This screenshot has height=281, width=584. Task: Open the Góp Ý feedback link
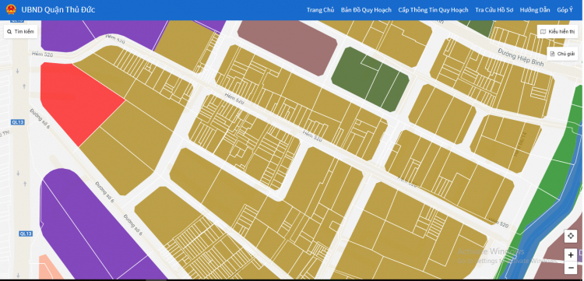point(565,10)
